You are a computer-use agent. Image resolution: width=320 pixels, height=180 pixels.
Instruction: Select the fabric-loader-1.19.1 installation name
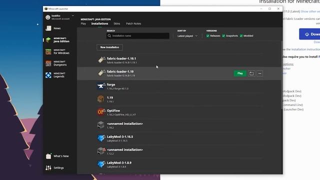tap(121, 58)
